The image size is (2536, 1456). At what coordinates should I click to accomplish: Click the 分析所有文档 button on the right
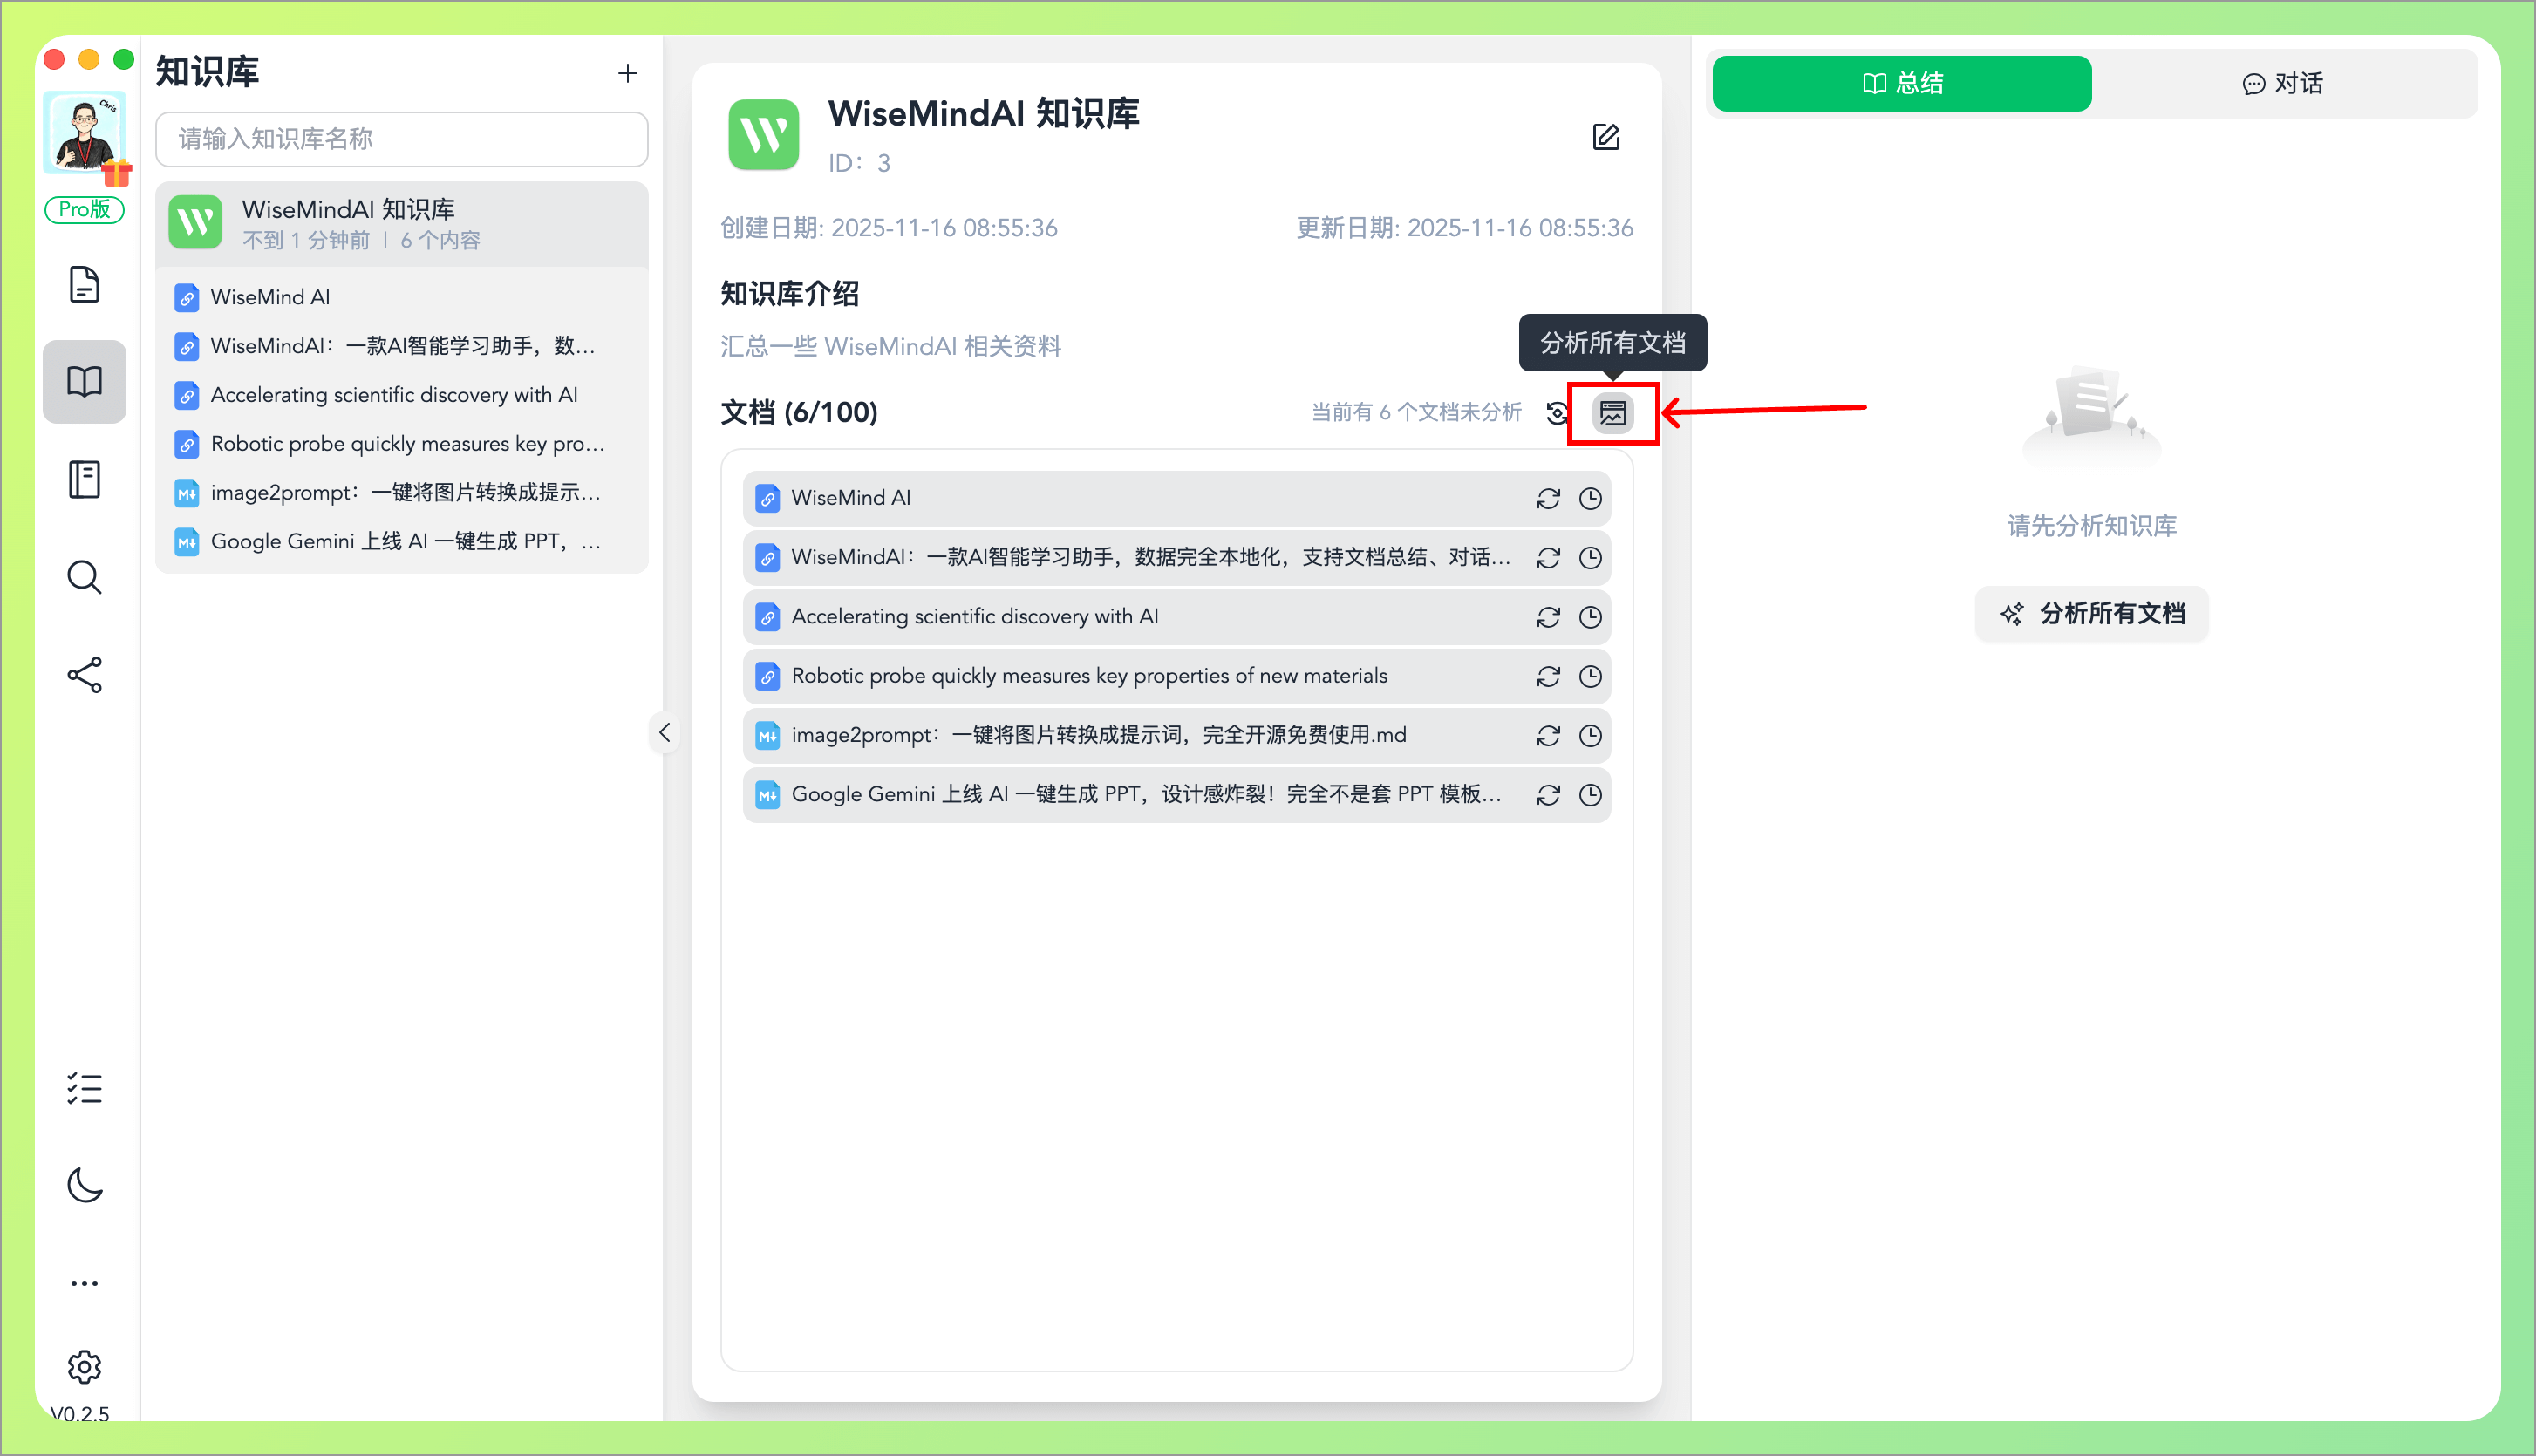[2090, 613]
